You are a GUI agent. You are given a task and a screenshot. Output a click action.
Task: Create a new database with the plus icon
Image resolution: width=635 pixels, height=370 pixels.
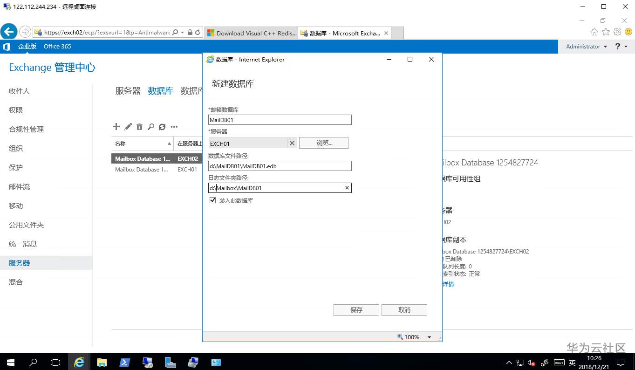(x=116, y=126)
